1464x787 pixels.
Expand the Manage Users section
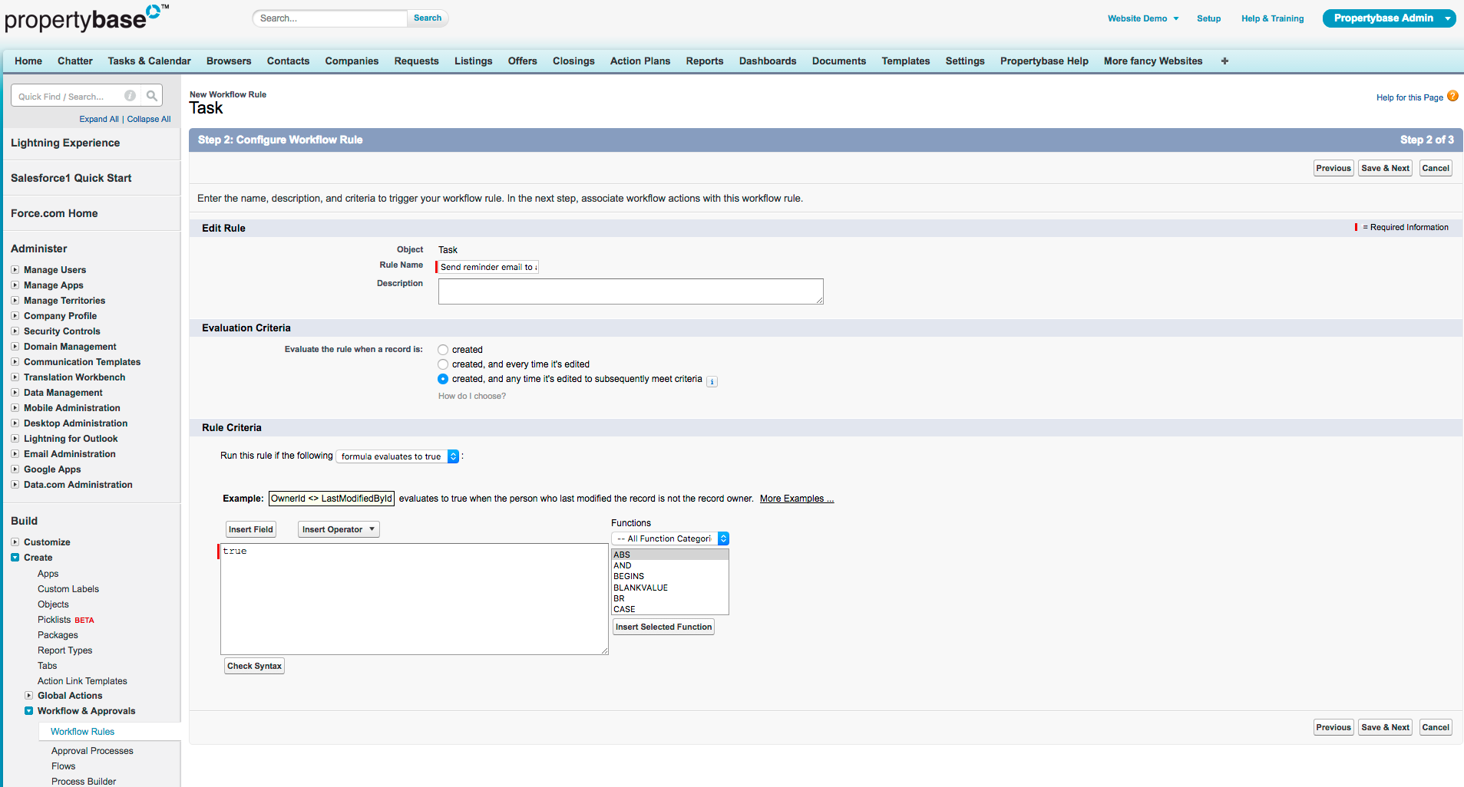coord(15,270)
